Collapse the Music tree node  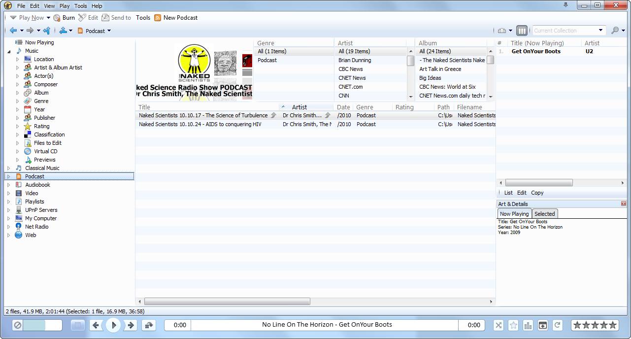pos(9,51)
